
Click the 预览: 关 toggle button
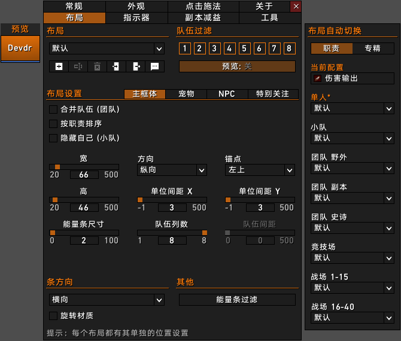point(237,66)
